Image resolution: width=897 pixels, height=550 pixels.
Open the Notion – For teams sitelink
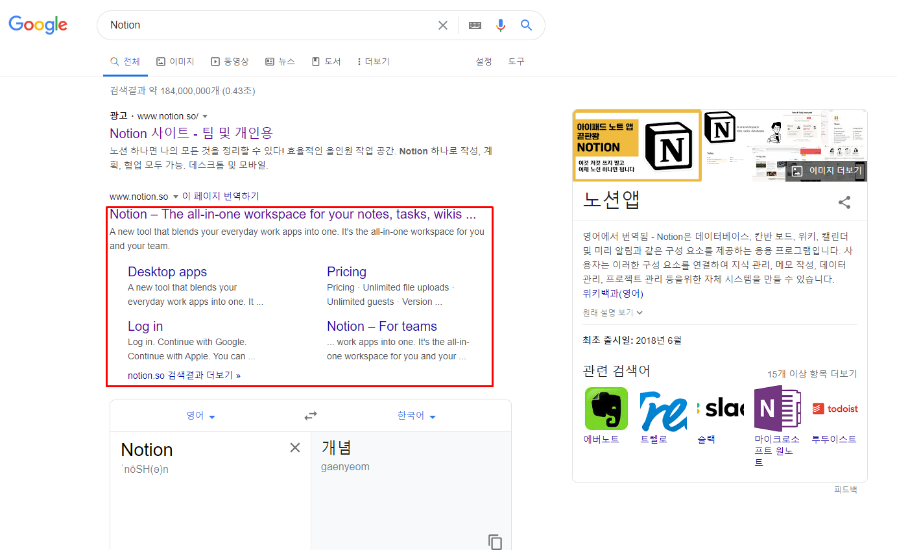pyautogui.click(x=382, y=326)
